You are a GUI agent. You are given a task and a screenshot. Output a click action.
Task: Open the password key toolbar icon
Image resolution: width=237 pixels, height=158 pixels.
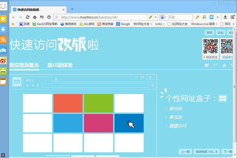tap(197, 17)
